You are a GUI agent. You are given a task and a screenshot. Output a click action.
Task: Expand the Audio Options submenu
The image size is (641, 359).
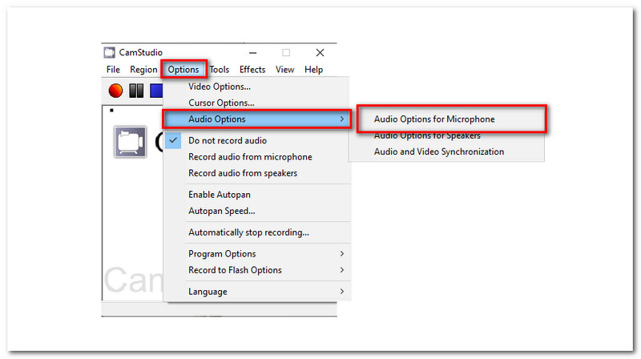pos(256,119)
